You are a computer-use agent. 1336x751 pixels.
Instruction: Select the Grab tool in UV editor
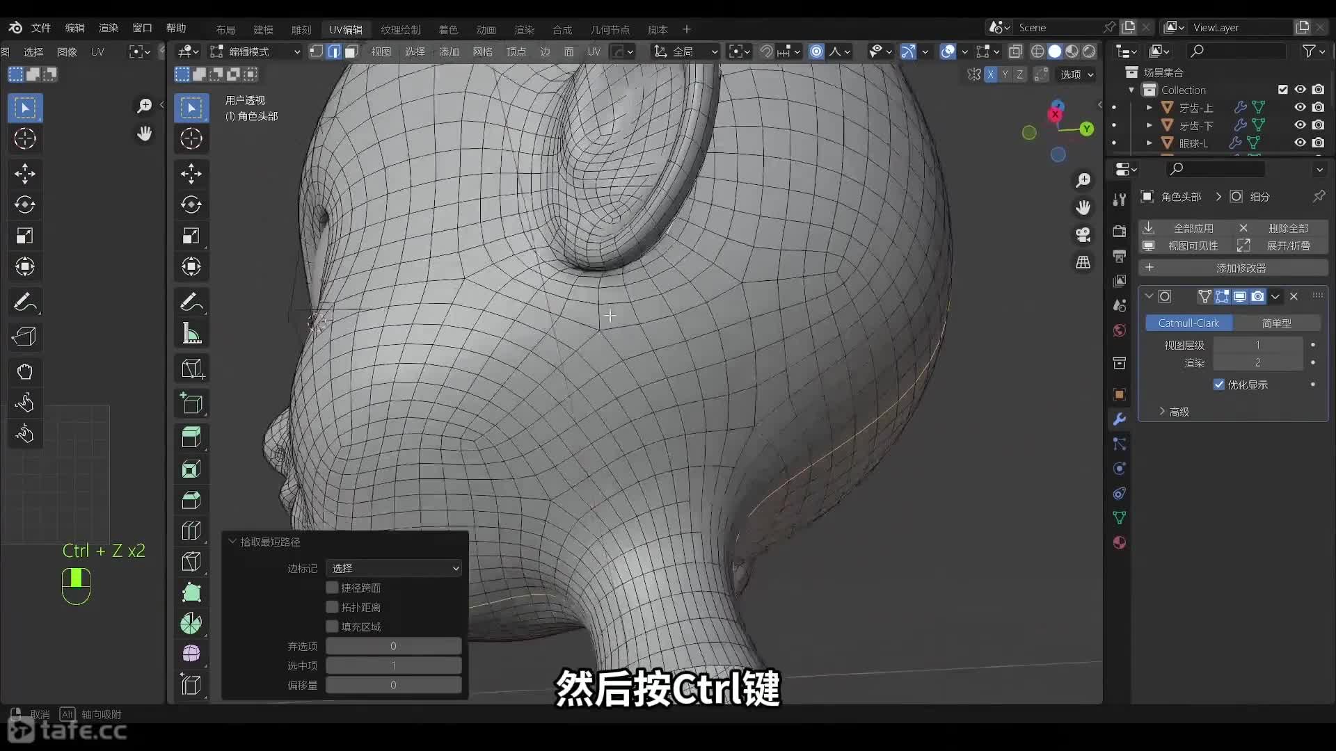pyautogui.click(x=25, y=371)
